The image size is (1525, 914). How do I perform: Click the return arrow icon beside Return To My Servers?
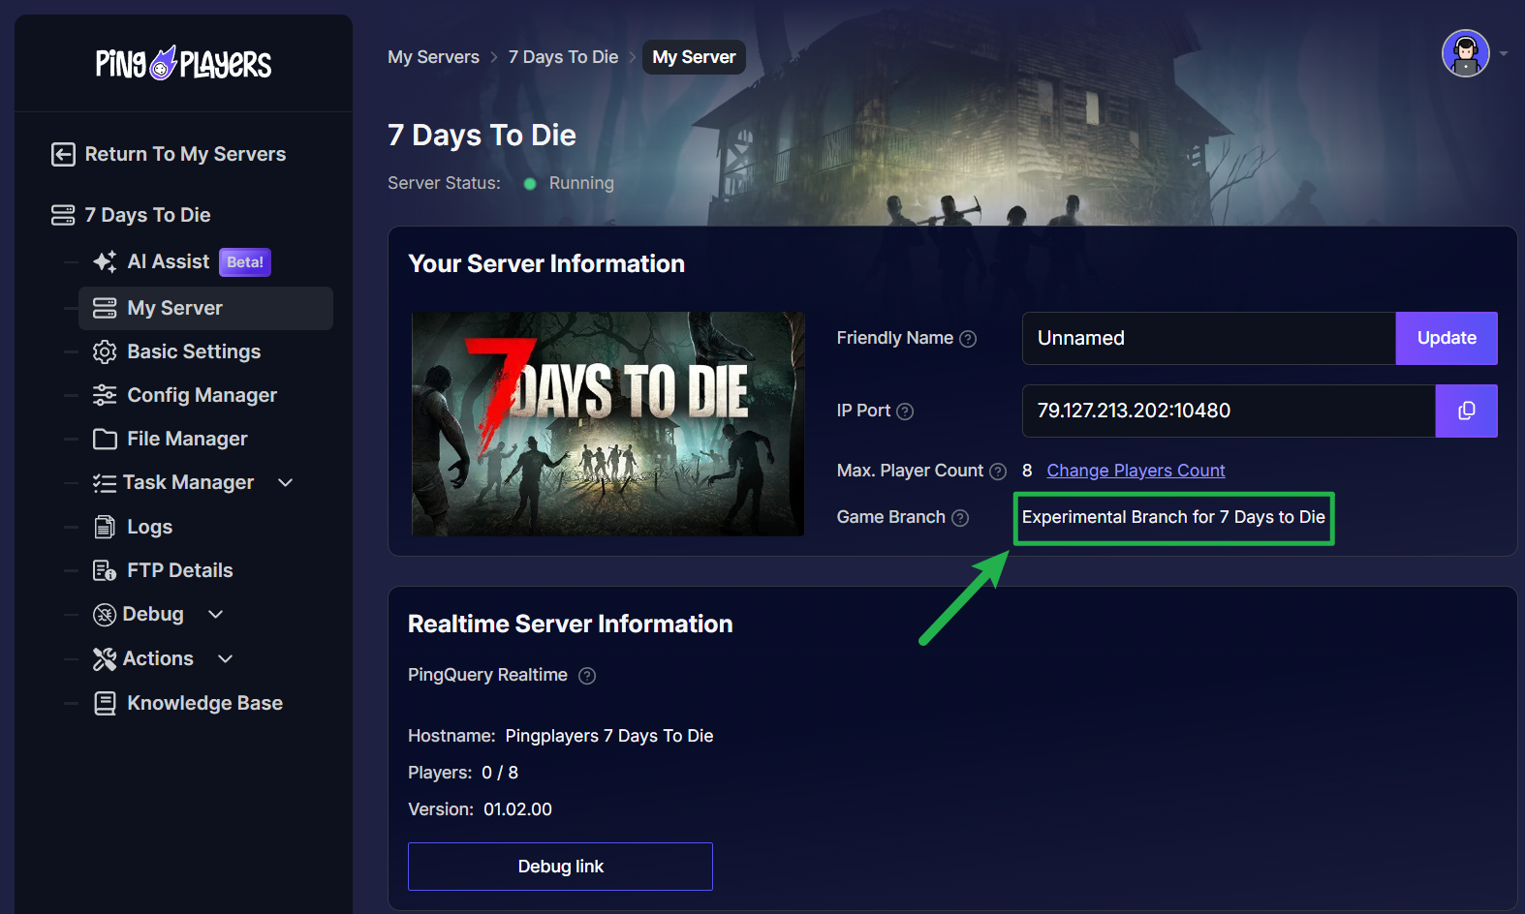63,154
